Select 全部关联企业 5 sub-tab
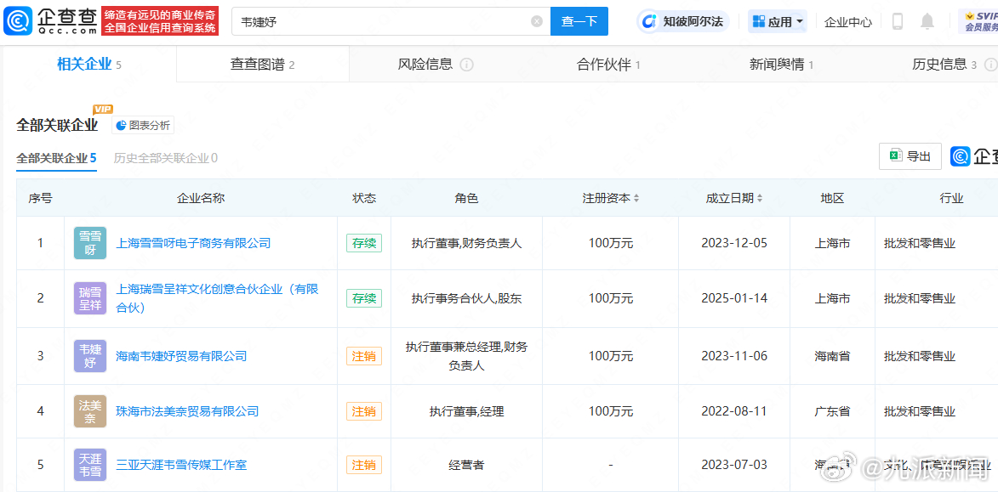 [x=57, y=158]
